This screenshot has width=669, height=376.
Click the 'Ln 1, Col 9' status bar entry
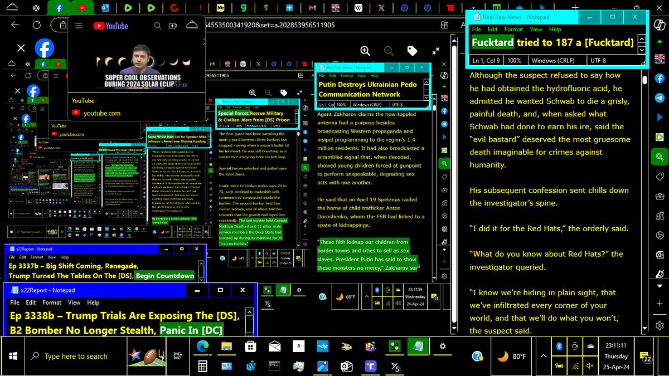[486, 60]
